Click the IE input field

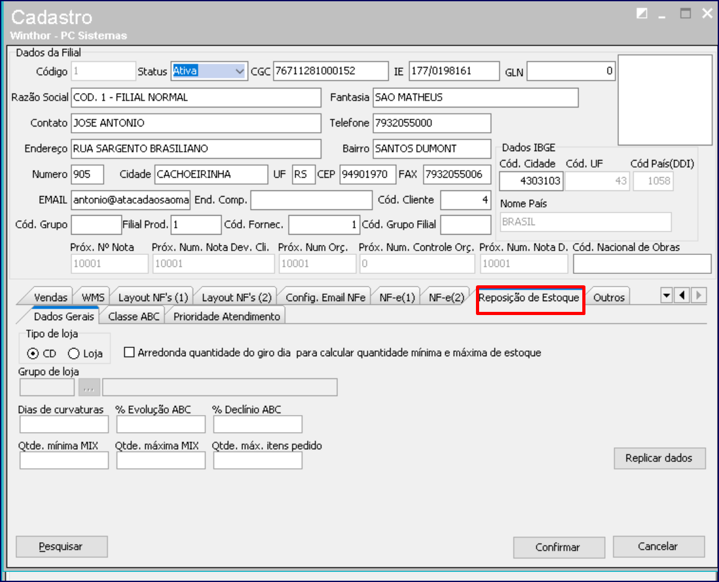(454, 71)
